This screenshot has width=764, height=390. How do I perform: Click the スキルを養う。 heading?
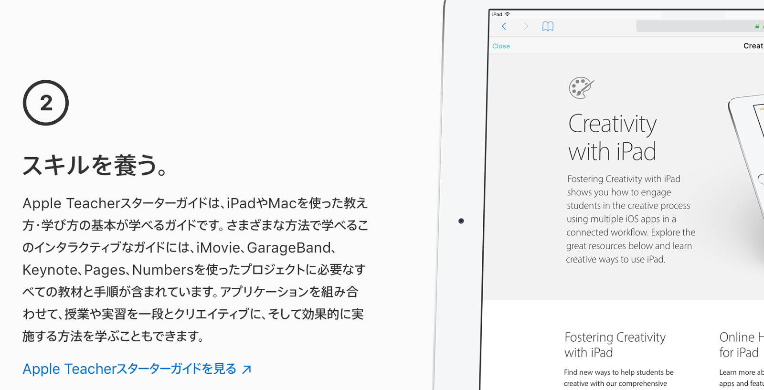click(95, 166)
